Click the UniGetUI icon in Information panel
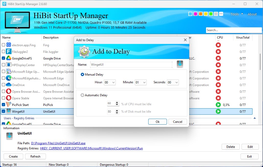 (x=9, y=136)
